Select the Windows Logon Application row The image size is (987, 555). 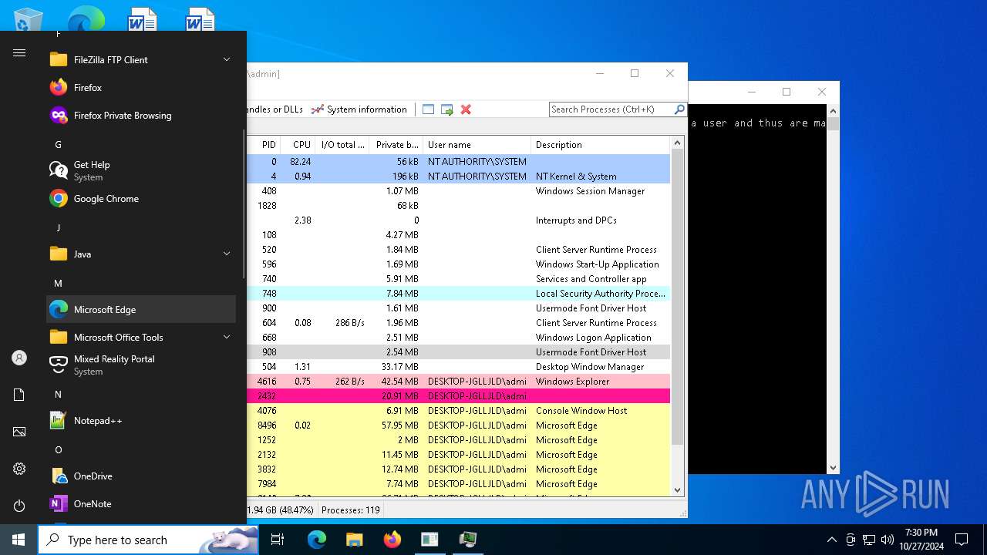point(459,338)
